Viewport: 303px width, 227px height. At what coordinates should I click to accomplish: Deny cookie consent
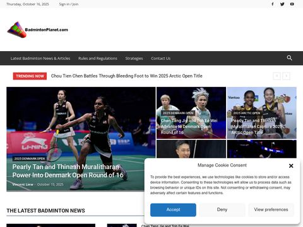coord(222,210)
